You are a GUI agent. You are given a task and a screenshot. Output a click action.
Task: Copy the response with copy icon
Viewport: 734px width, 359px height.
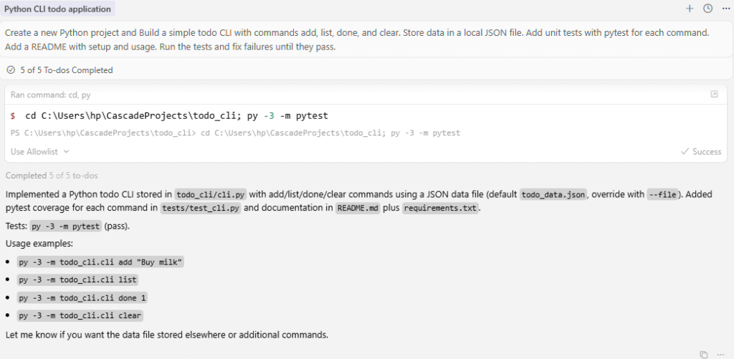click(x=704, y=355)
